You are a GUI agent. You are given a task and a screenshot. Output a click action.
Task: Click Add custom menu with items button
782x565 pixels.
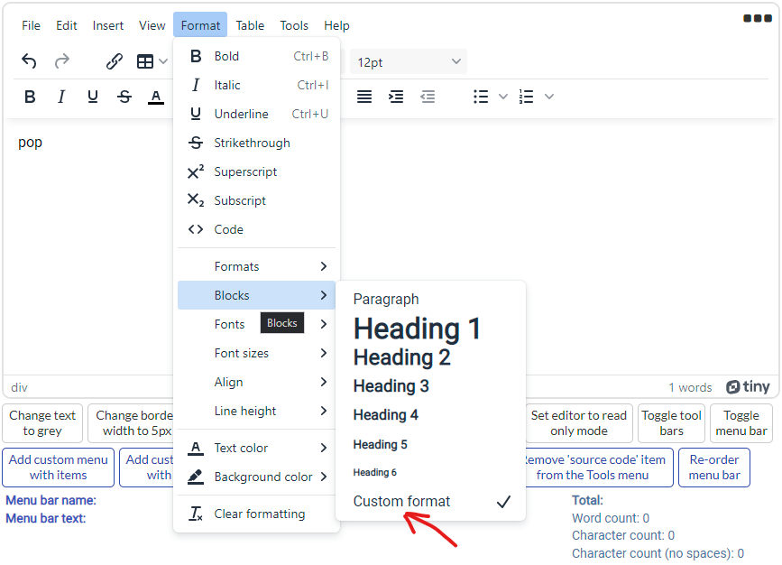[x=59, y=468]
